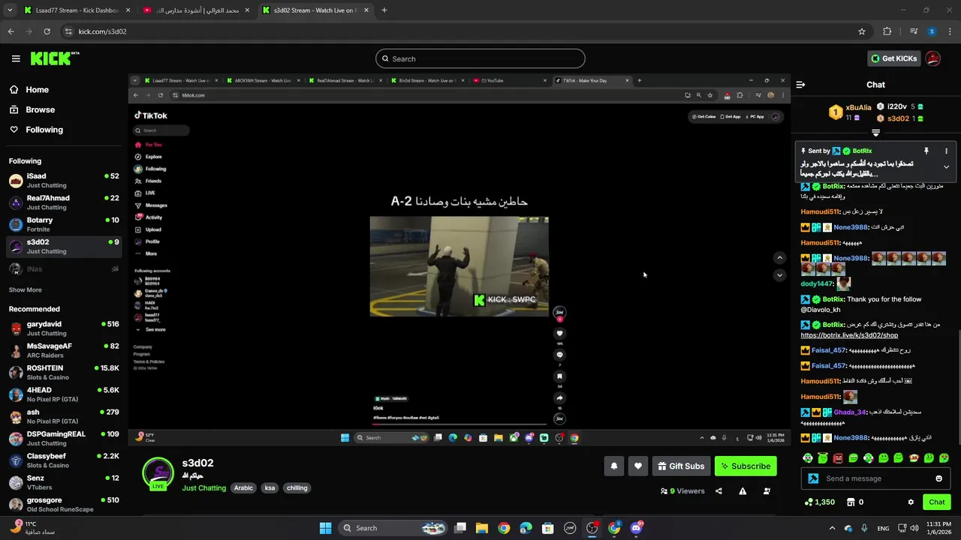The width and height of the screenshot is (961, 540).
Task: Open a new browser tab
Action: 384,10
